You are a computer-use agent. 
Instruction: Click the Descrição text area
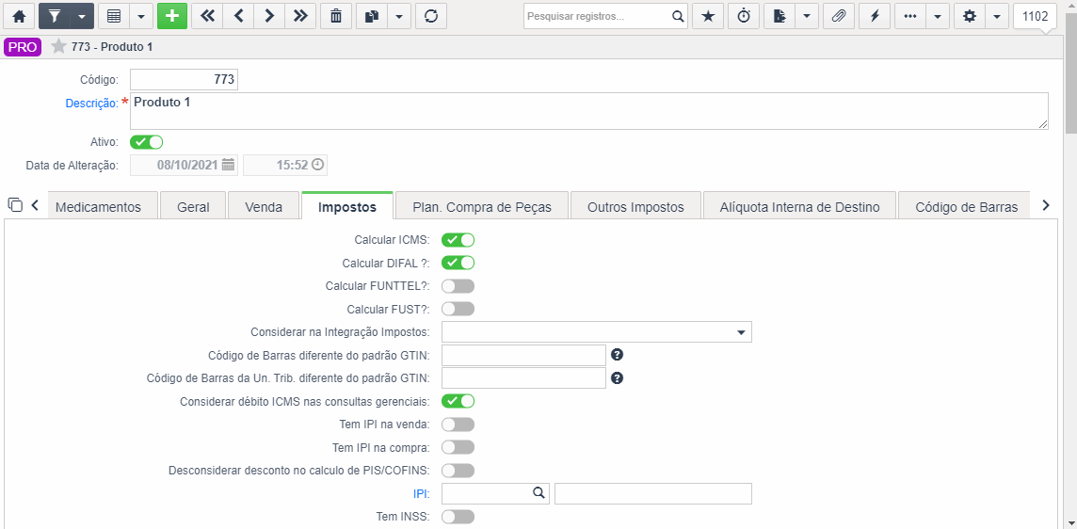click(x=588, y=111)
